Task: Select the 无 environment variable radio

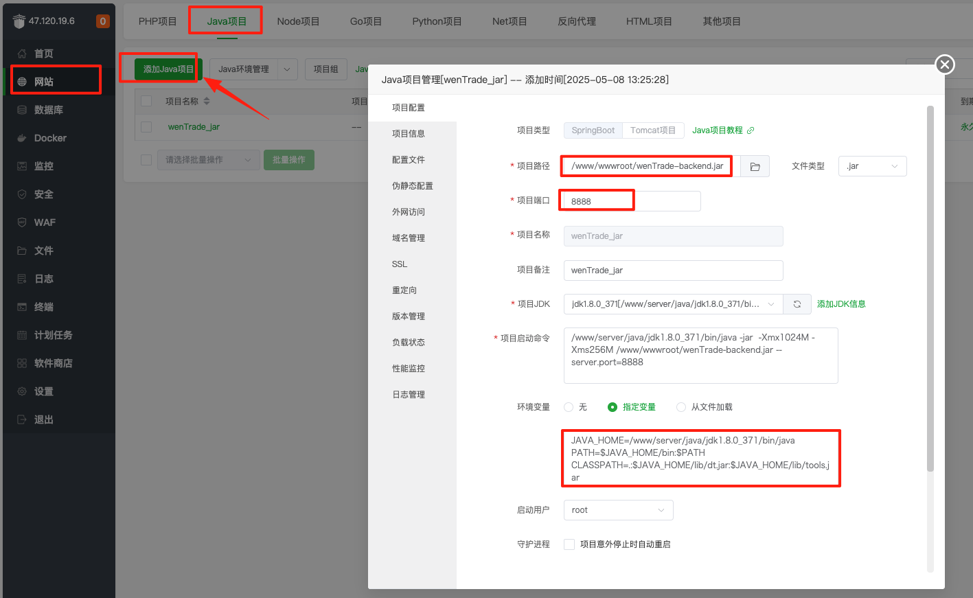Action: [569, 407]
